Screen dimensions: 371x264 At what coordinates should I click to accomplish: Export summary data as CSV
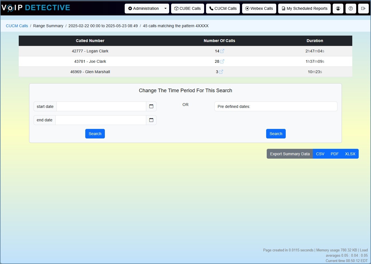(x=320, y=154)
